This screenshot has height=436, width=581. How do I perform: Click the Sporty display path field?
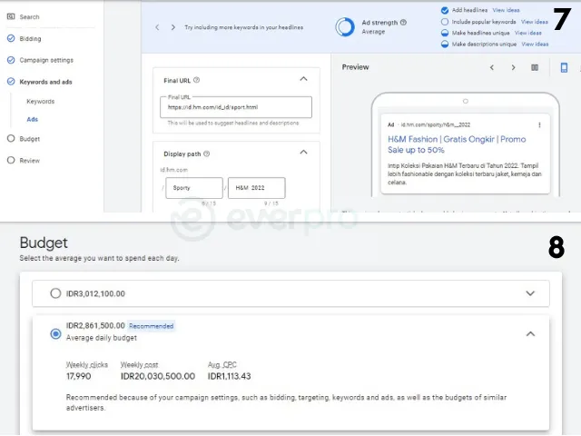(x=194, y=188)
